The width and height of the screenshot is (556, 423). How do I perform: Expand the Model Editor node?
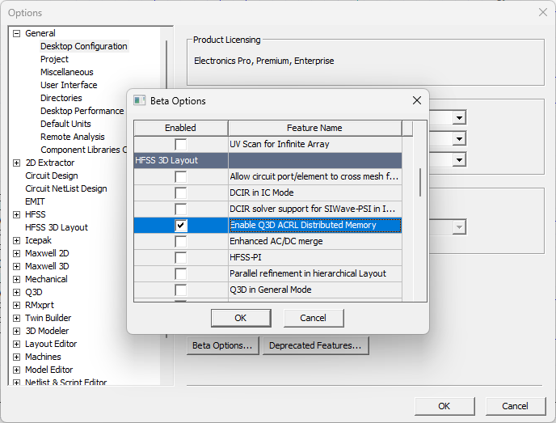coord(16,370)
